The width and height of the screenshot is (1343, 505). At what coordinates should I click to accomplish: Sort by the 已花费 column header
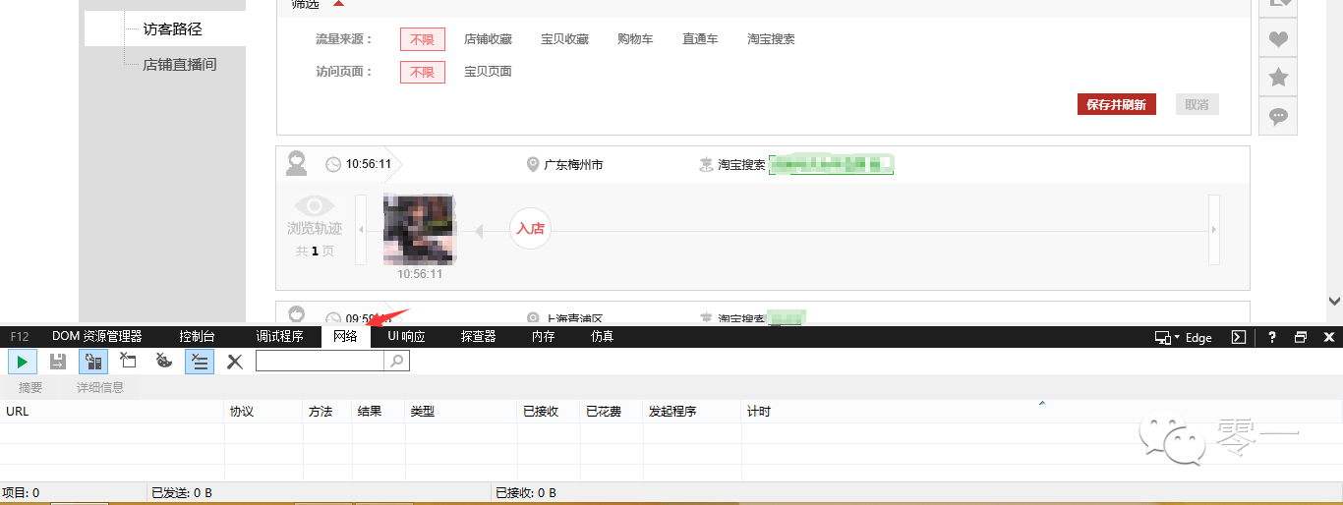coord(612,412)
